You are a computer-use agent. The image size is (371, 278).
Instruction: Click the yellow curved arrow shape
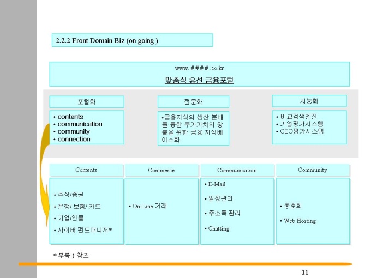point(44,173)
